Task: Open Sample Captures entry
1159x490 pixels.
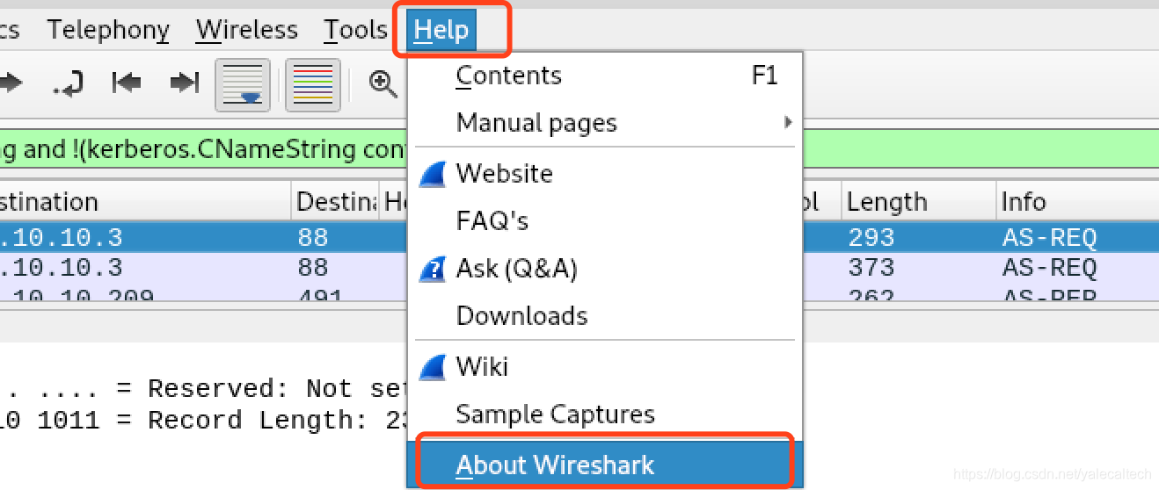Action: point(604,414)
